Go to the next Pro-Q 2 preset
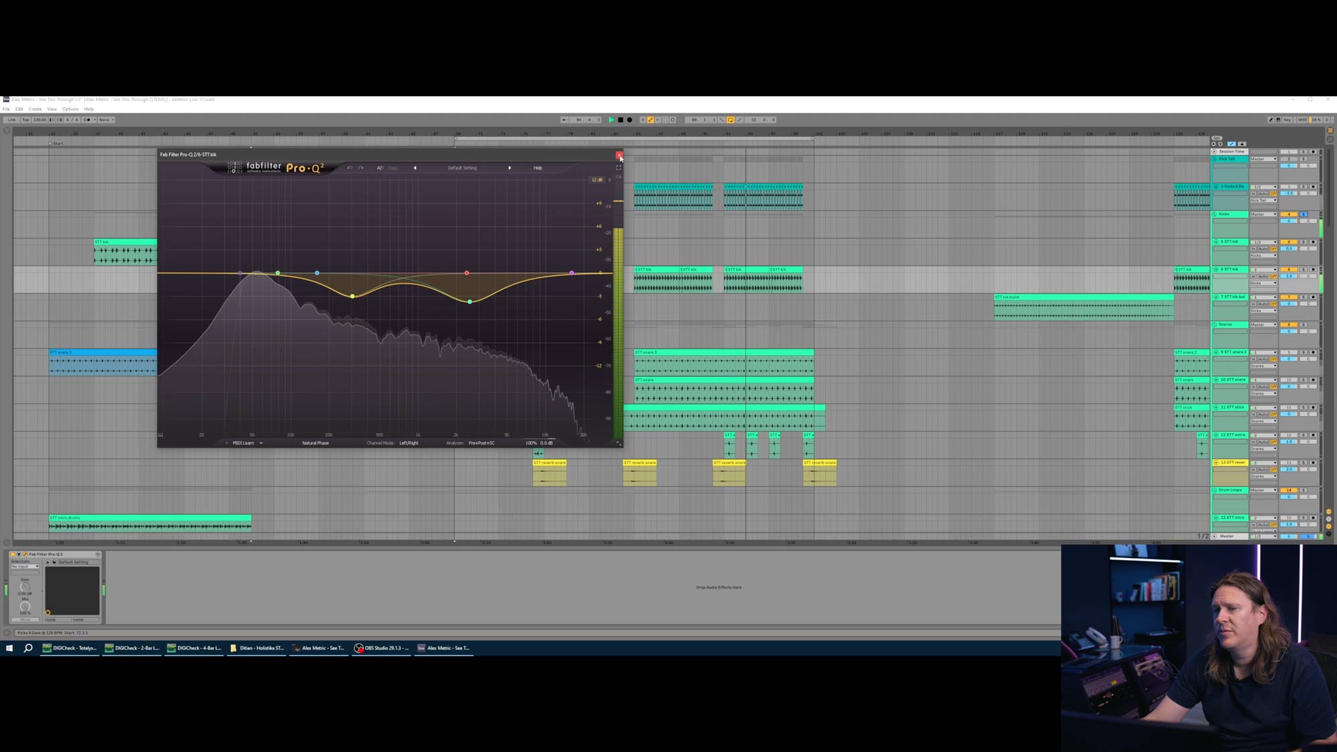Viewport: 1337px width, 752px height. 509,168
